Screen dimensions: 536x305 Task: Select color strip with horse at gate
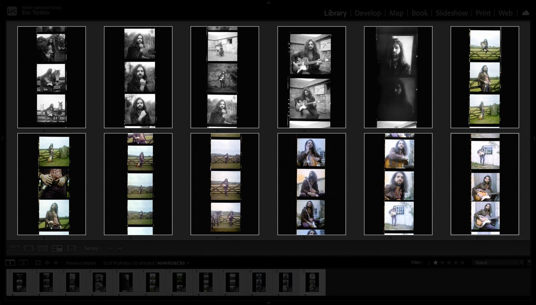click(x=225, y=184)
